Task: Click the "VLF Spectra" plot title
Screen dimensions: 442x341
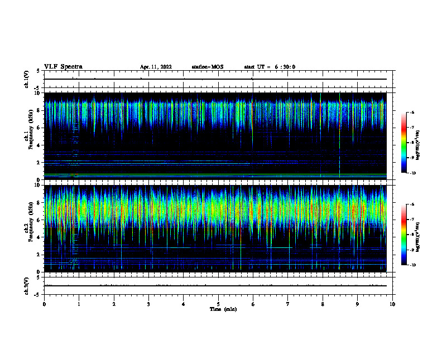Action: click(63, 67)
